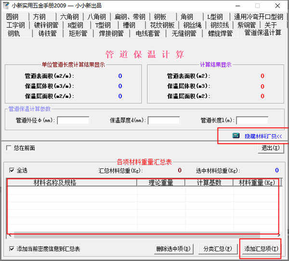
Task: Click the 添加汇总项(T) button
Action: tap(261, 249)
